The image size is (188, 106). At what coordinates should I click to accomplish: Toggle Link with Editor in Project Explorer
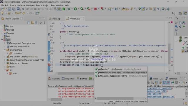click(32, 23)
